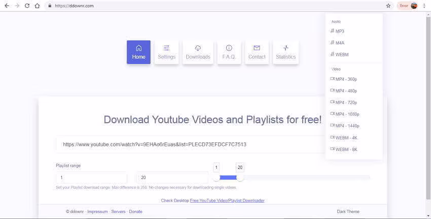Reload the page with refresh icon
The height and width of the screenshot is (219, 431).
tap(27, 6)
